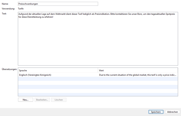This screenshot has width=181, height=116.
Task: Click the Verwendung: label
Action: (x=8, y=9)
